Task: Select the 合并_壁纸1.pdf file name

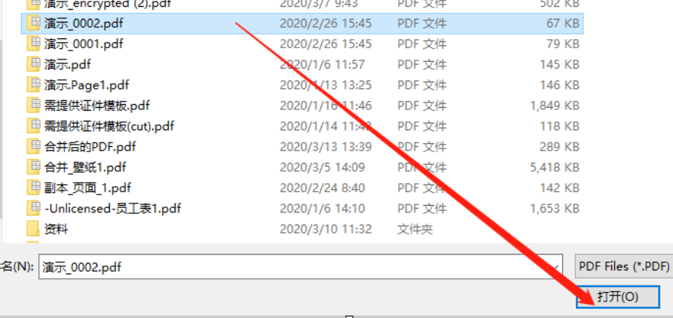Action: 85,167
